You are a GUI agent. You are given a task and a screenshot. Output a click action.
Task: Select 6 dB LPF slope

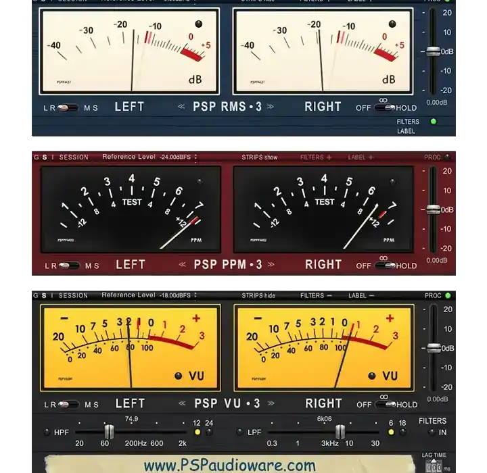coord(391,432)
